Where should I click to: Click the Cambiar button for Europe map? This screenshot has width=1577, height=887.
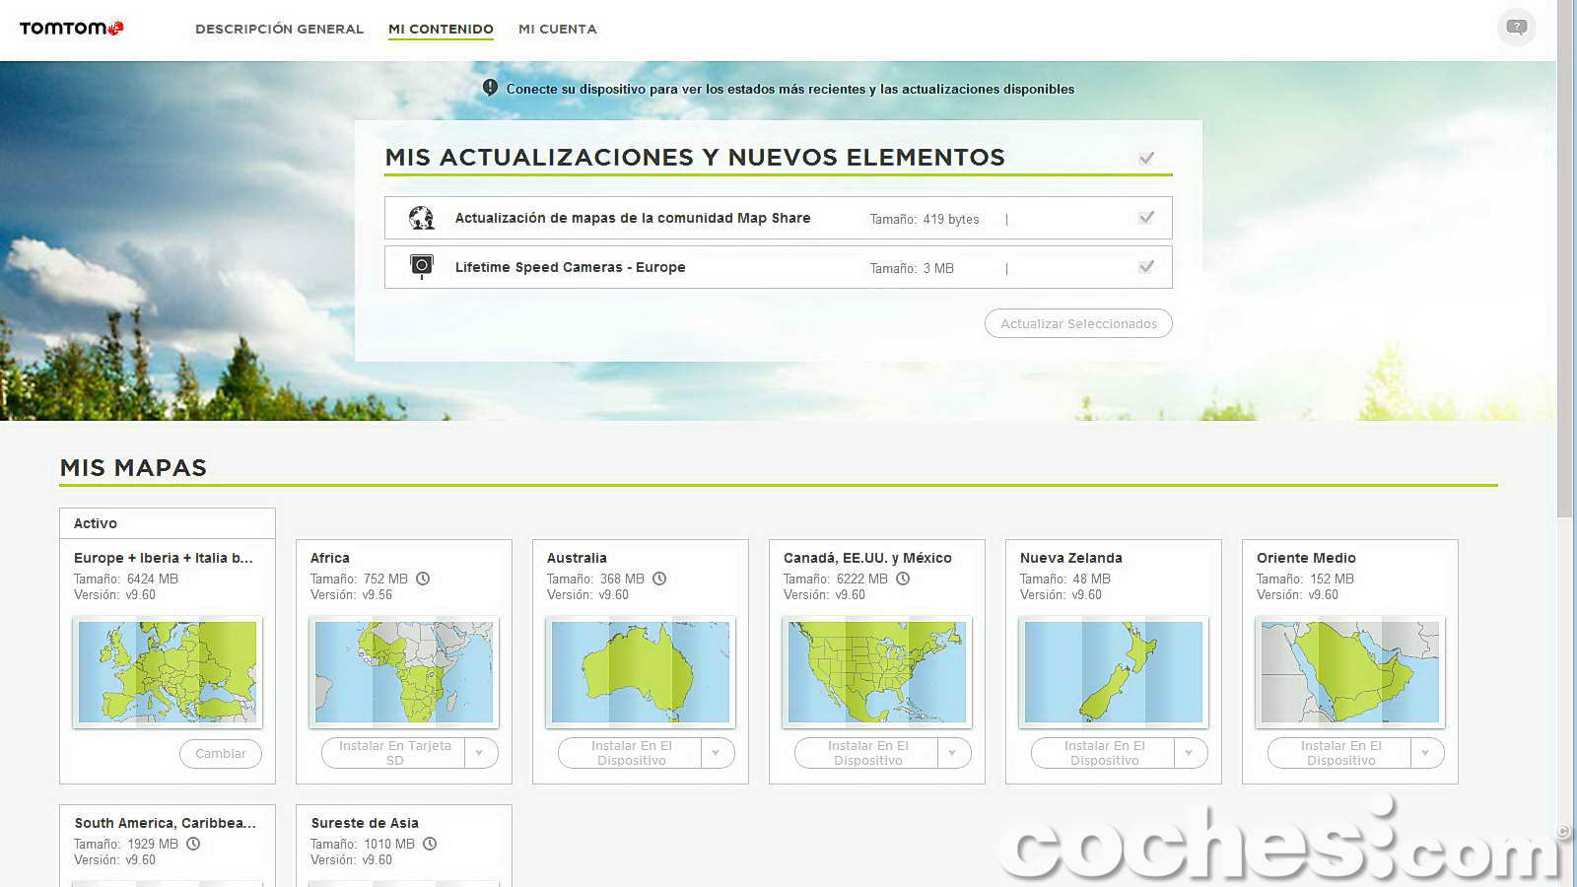click(x=221, y=753)
